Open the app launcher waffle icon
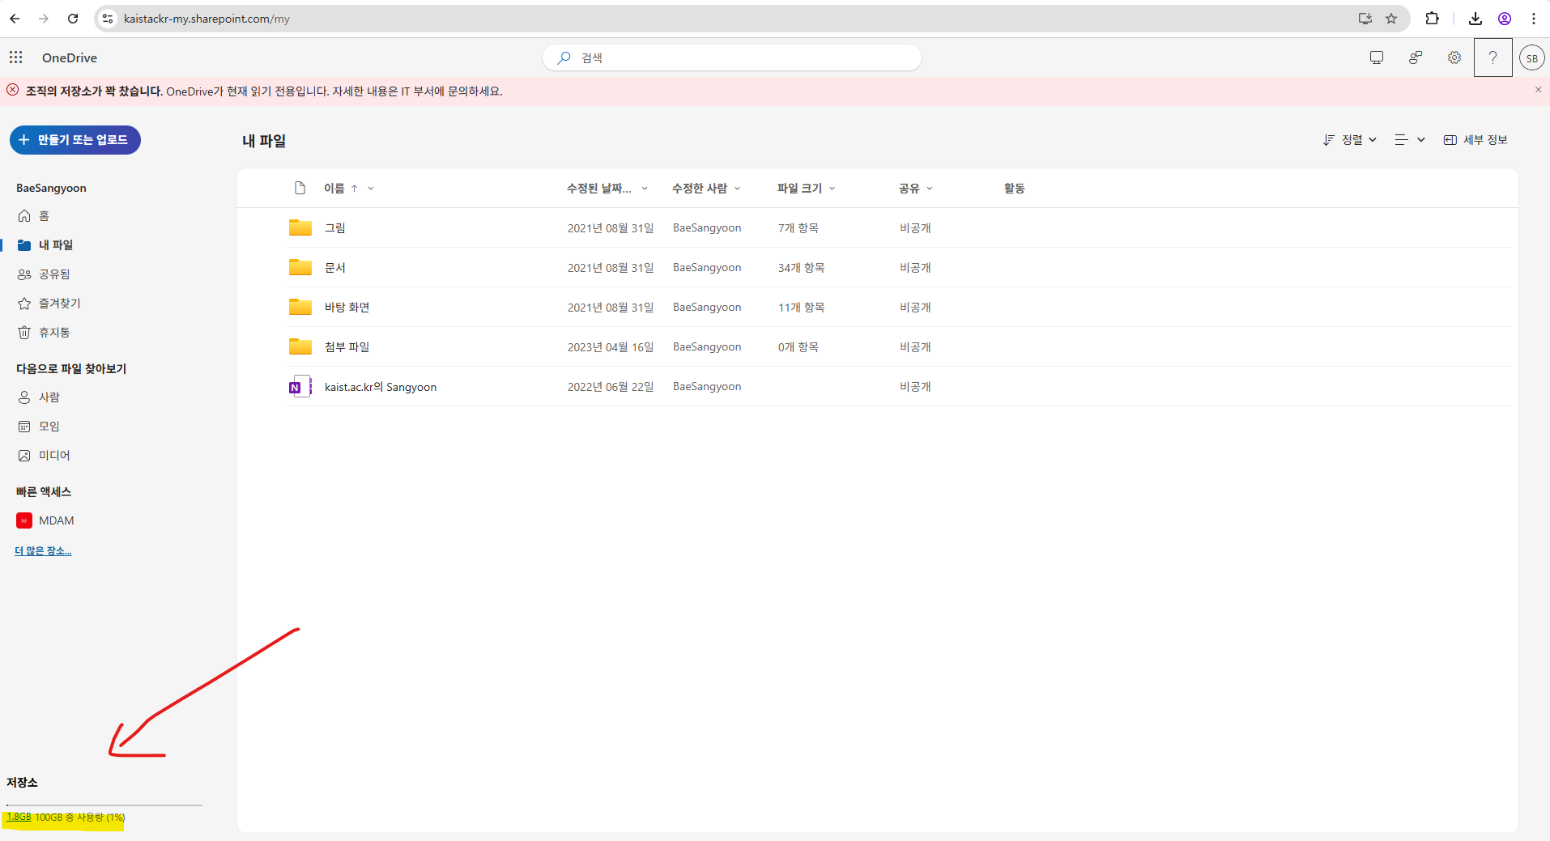Screen dimensions: 1550x841 pos(15,57)
